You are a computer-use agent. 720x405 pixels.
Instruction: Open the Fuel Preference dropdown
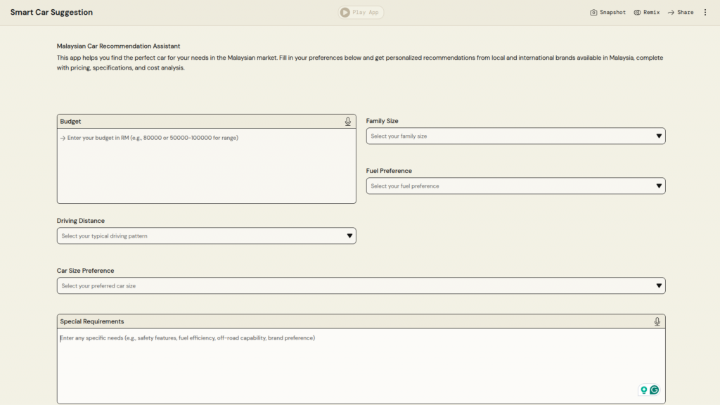click(x=515, y=186)
